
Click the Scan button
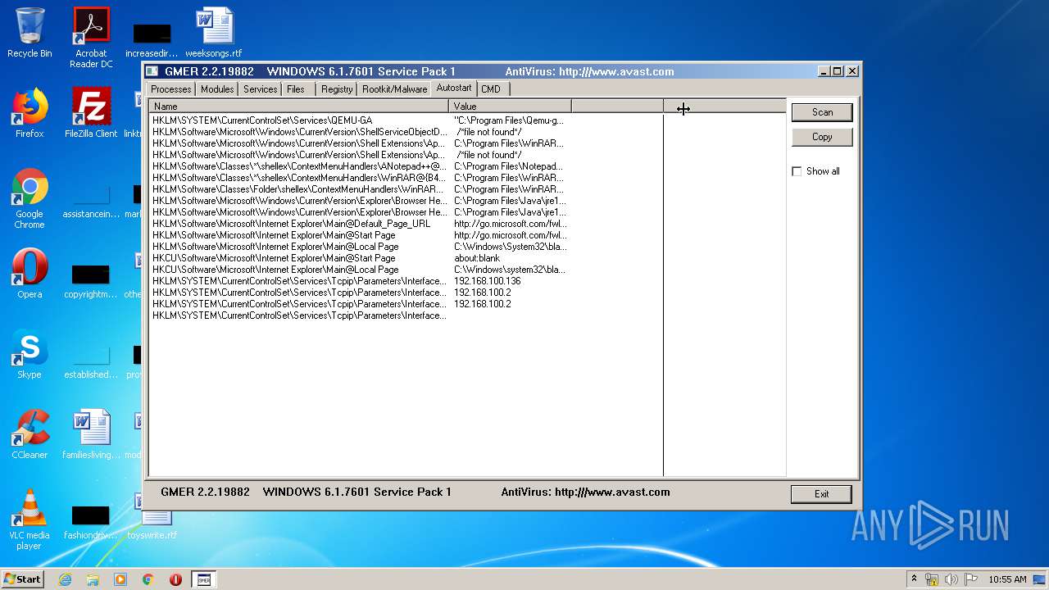(x=822, y=112)
